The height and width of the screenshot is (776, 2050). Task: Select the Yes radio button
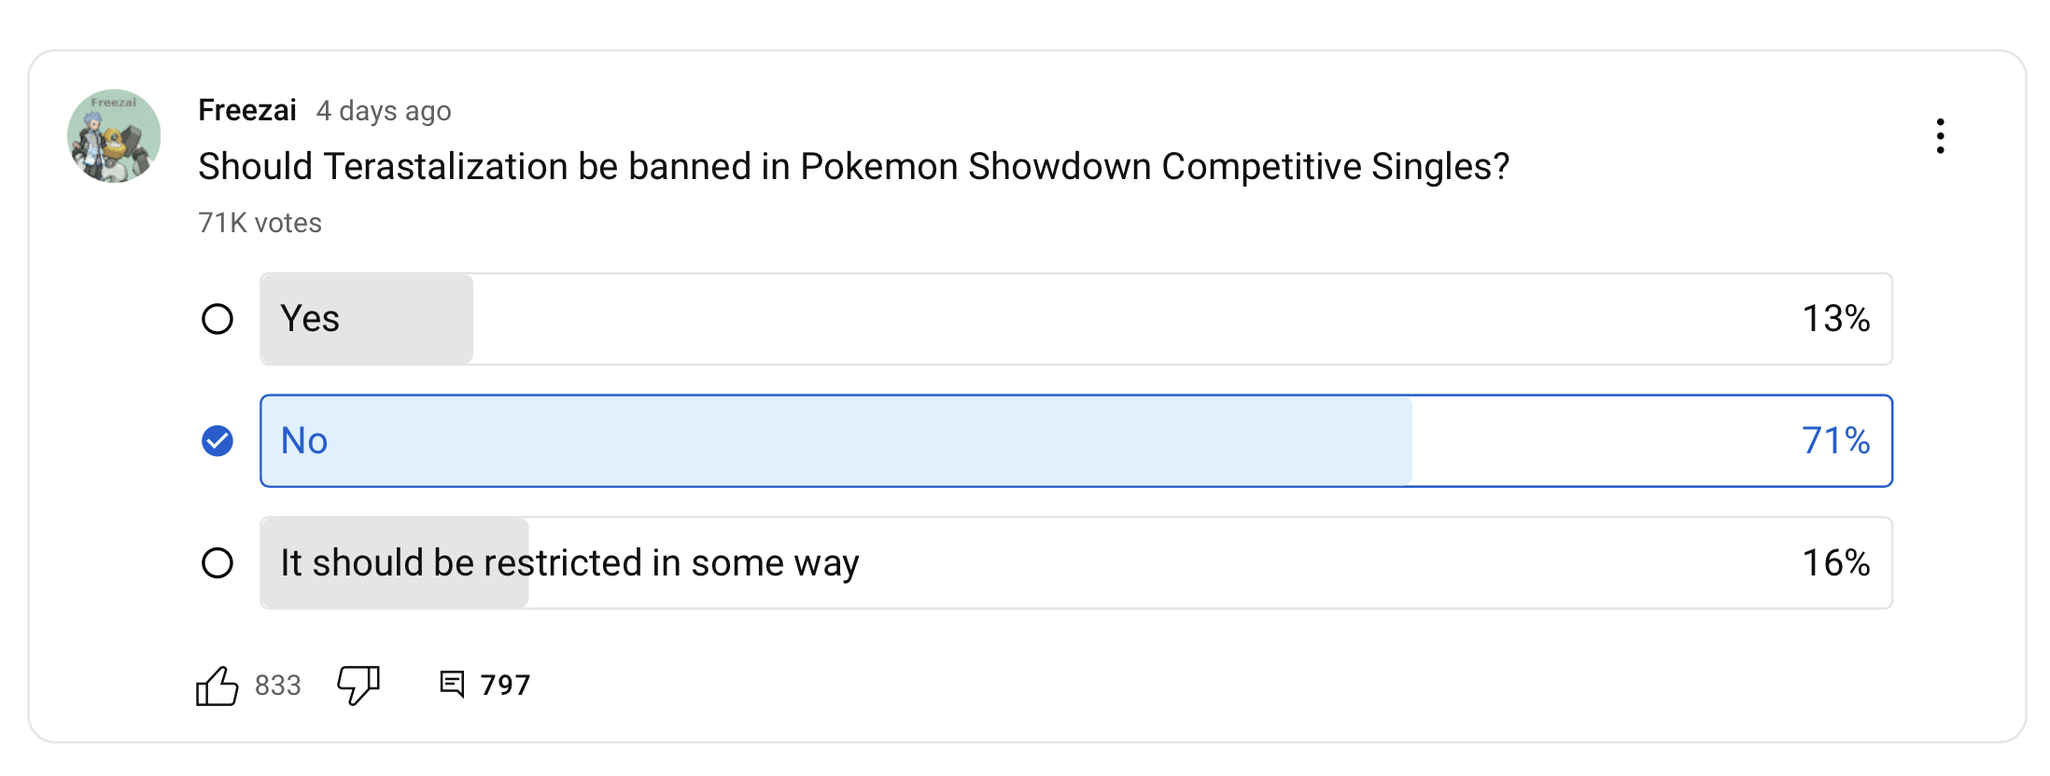[218, 319]
